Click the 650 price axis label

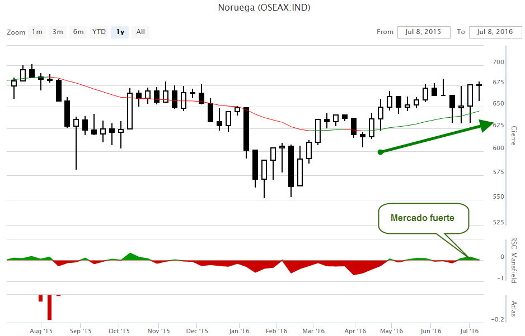pos(498,104)
